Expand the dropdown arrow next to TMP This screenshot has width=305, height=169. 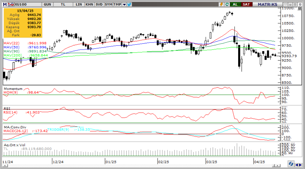pyautogui.click(x=124, y=4)
